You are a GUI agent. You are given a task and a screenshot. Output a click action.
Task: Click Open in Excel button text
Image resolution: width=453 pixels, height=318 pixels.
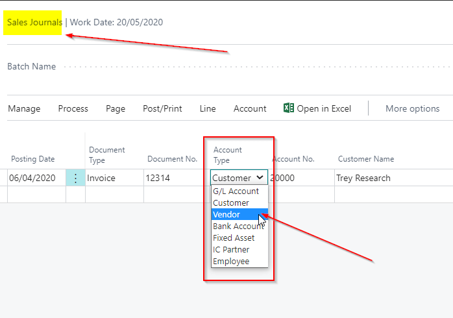coord(324,109)
